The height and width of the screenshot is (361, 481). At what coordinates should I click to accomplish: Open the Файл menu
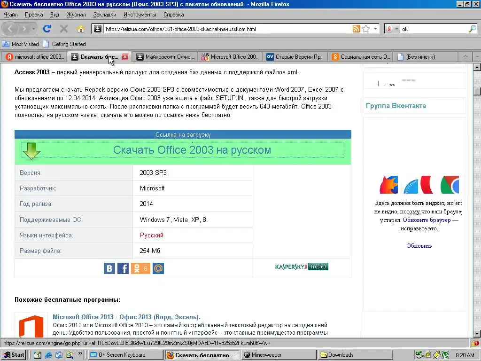(x=11, y=15)
